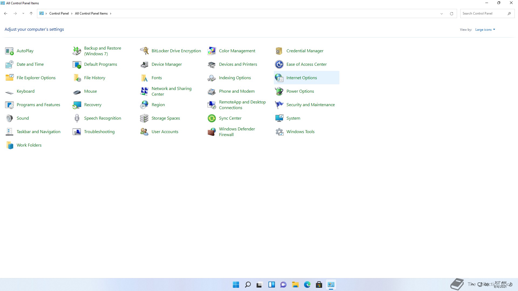Open the Default Programs icon
This screenshot has width=518, height=291.
click(77, 64)
